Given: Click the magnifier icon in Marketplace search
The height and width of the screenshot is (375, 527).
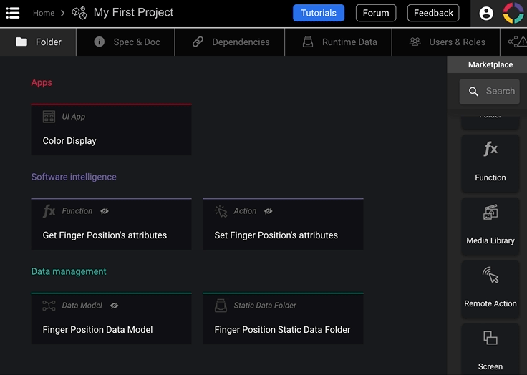Looking at the screenshot, I should click(473, 92).
